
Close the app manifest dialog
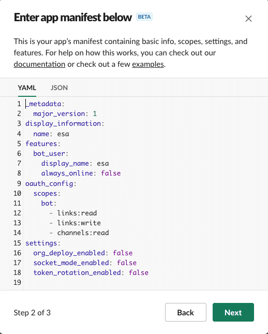pyautogui.click(x=248, y=19)
